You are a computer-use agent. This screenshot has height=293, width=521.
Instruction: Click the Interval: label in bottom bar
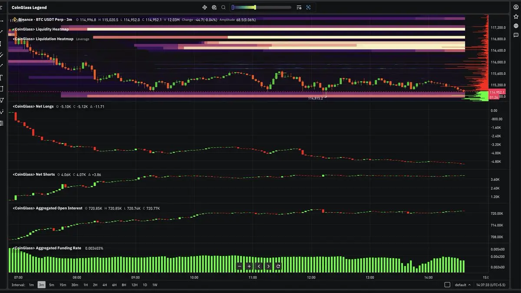click(x=18, y=285)
